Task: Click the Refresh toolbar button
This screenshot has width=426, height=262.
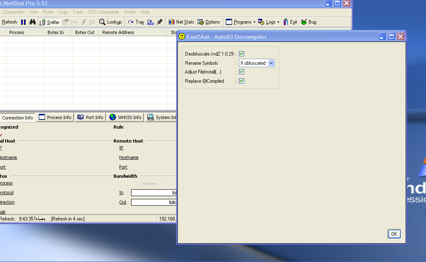Action: point(9,22)
